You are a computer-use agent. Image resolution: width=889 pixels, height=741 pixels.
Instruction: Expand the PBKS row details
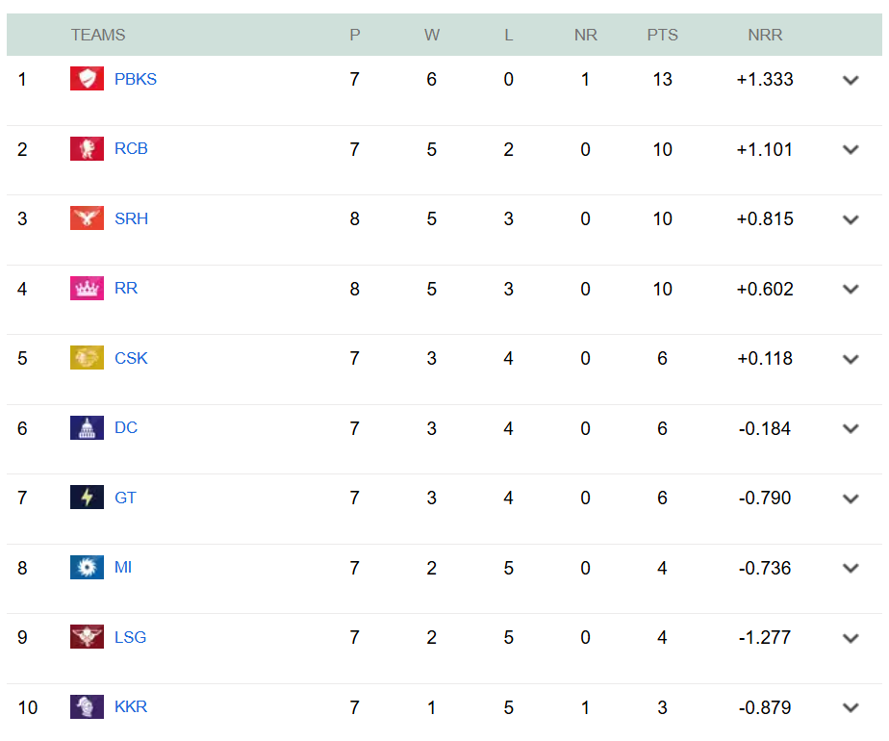(x=851, y=80)
